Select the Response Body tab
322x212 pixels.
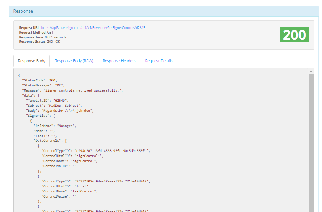pyautogui.click(x=31, y=60)
